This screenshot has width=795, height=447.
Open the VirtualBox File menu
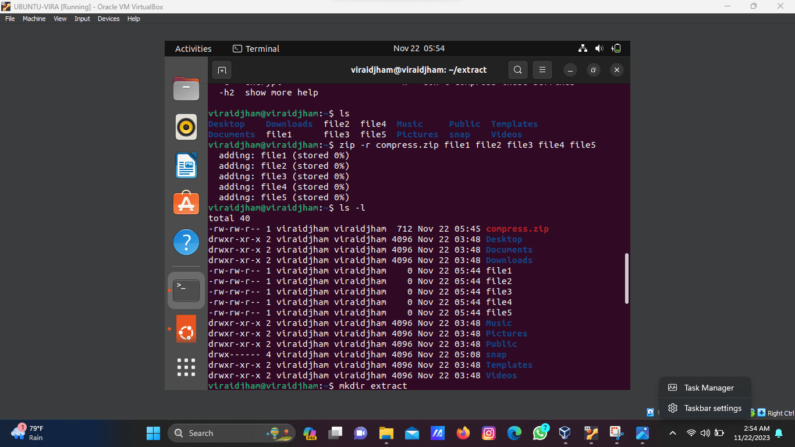coord(10,19)
